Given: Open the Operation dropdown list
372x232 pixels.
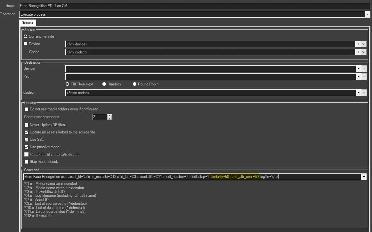Looking at the screenshot, I should click(x=367, y=14).
